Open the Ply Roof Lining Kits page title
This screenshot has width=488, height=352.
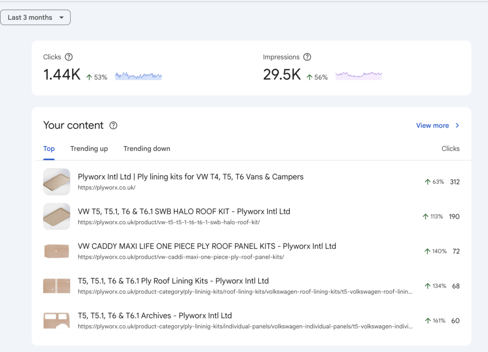[x=173, y=281]
